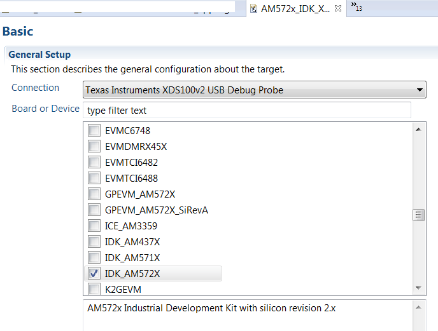The width and height of the screenshot is (438, 331).
Task: Tick the GPEVM_AM572X_SiRevA checkbox
Action: coord(94,210)
